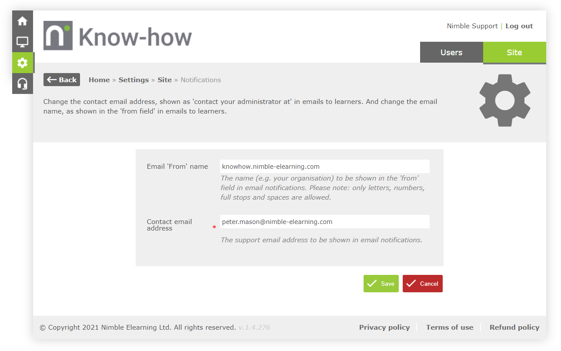Image resolution: width=561 pixels, height=351 pixels.
Task: Open Home breadcrumb link
Action: tap(99, 80)
